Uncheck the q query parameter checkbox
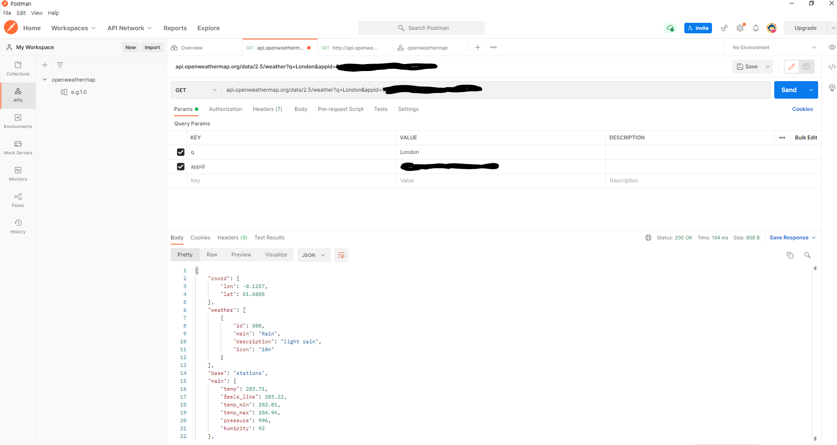Image resolution: width=837 pixels, height=445 pixels. point(181,152)
